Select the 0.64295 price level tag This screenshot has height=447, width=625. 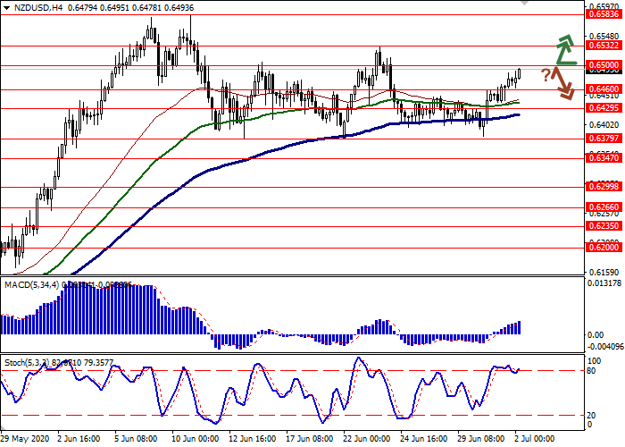tap(602, 108)
